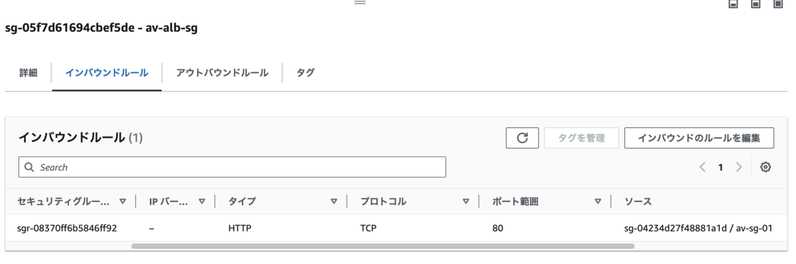Grab the panel resize handle at top
Viewport: 796px width, 264px height.
coord(360,3)
